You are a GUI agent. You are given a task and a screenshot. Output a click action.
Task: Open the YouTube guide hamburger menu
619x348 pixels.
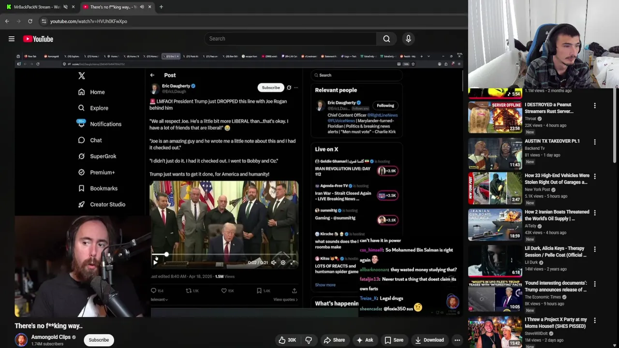[x=12, y=39]
